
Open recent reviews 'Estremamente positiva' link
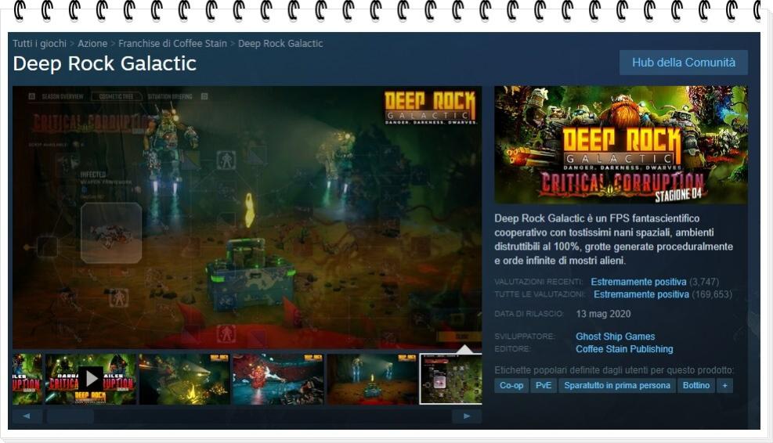coord(638,282)
